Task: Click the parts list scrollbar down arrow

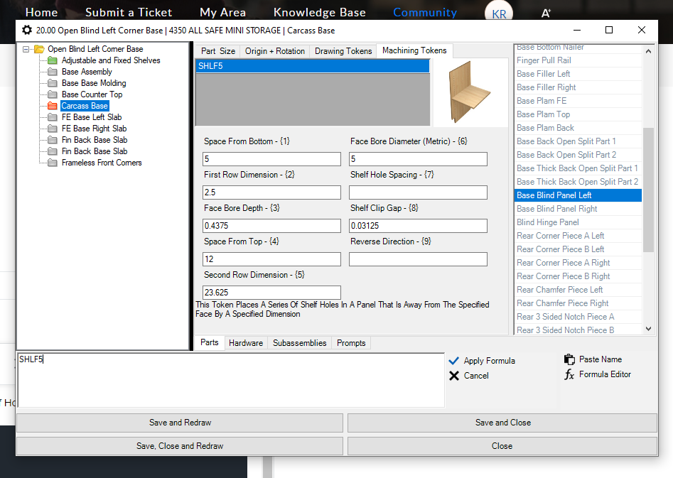Action: 649,329
